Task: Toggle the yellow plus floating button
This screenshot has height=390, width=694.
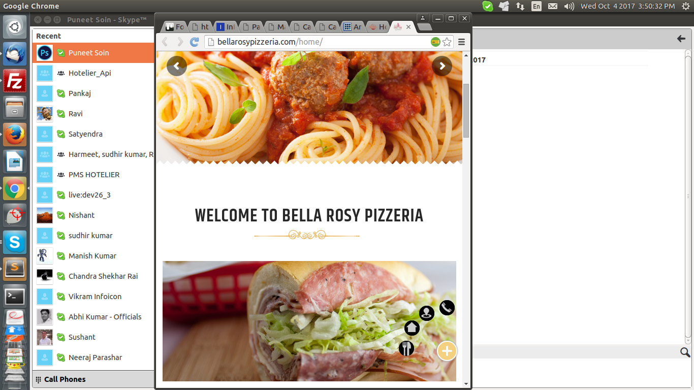Action: coord(447,351)
